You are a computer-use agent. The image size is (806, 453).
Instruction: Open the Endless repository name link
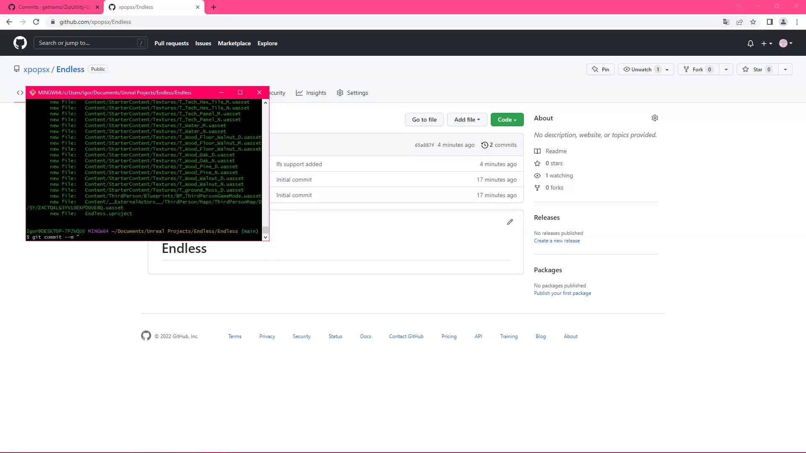tap(71, 69)
